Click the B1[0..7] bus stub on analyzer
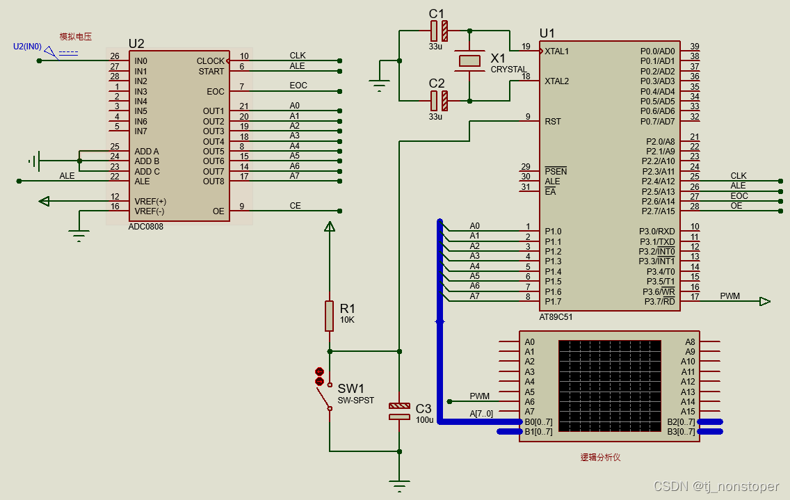 coord(509,431)
